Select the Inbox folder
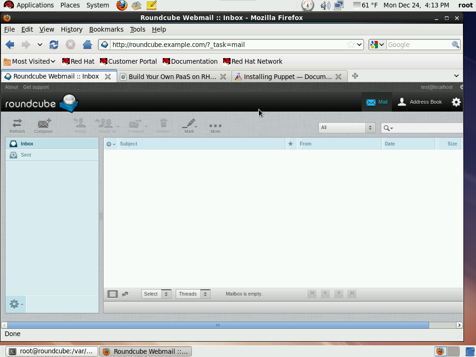The image size is (476, 357). [x=52, y=144]
